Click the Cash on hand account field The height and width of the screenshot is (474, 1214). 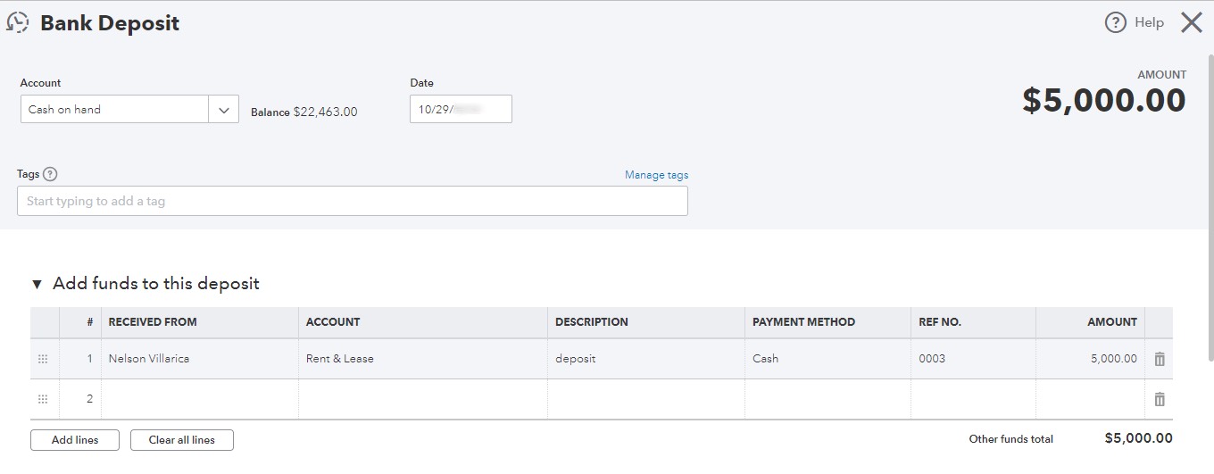113,110
